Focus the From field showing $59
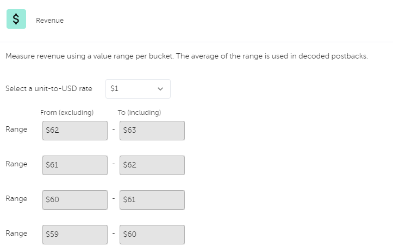Image resolution: width=393 pixels, height=252 pixels. coord(75,235)
